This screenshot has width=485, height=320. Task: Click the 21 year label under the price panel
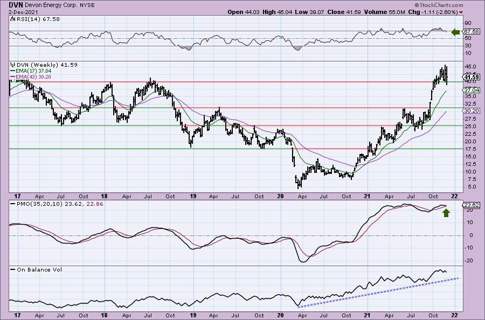367,196
